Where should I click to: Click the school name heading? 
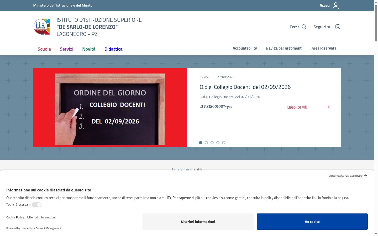[99, 27]
